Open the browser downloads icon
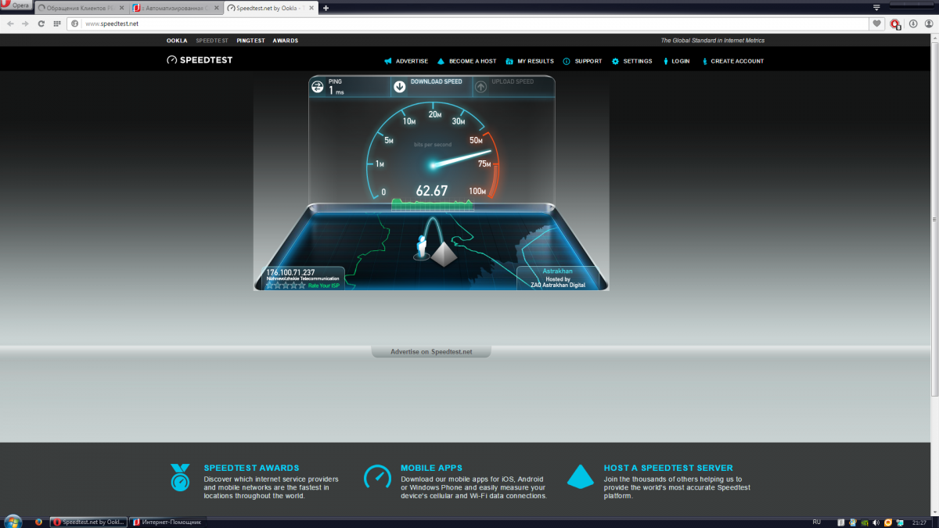939x528 pixels. click(912, 23)
